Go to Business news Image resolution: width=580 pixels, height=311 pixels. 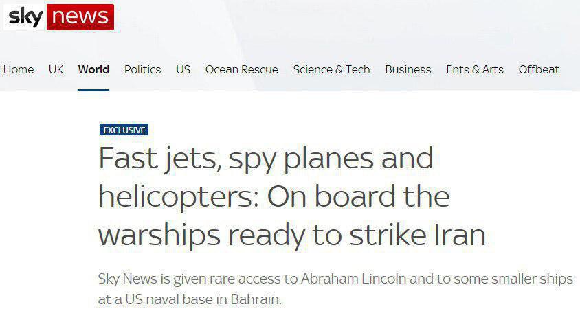pyautogui.click(x=408, y=69)
